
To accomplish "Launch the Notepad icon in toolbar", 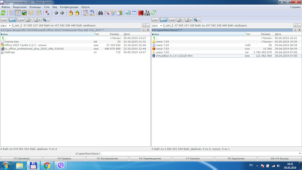I will coord(128,13).
